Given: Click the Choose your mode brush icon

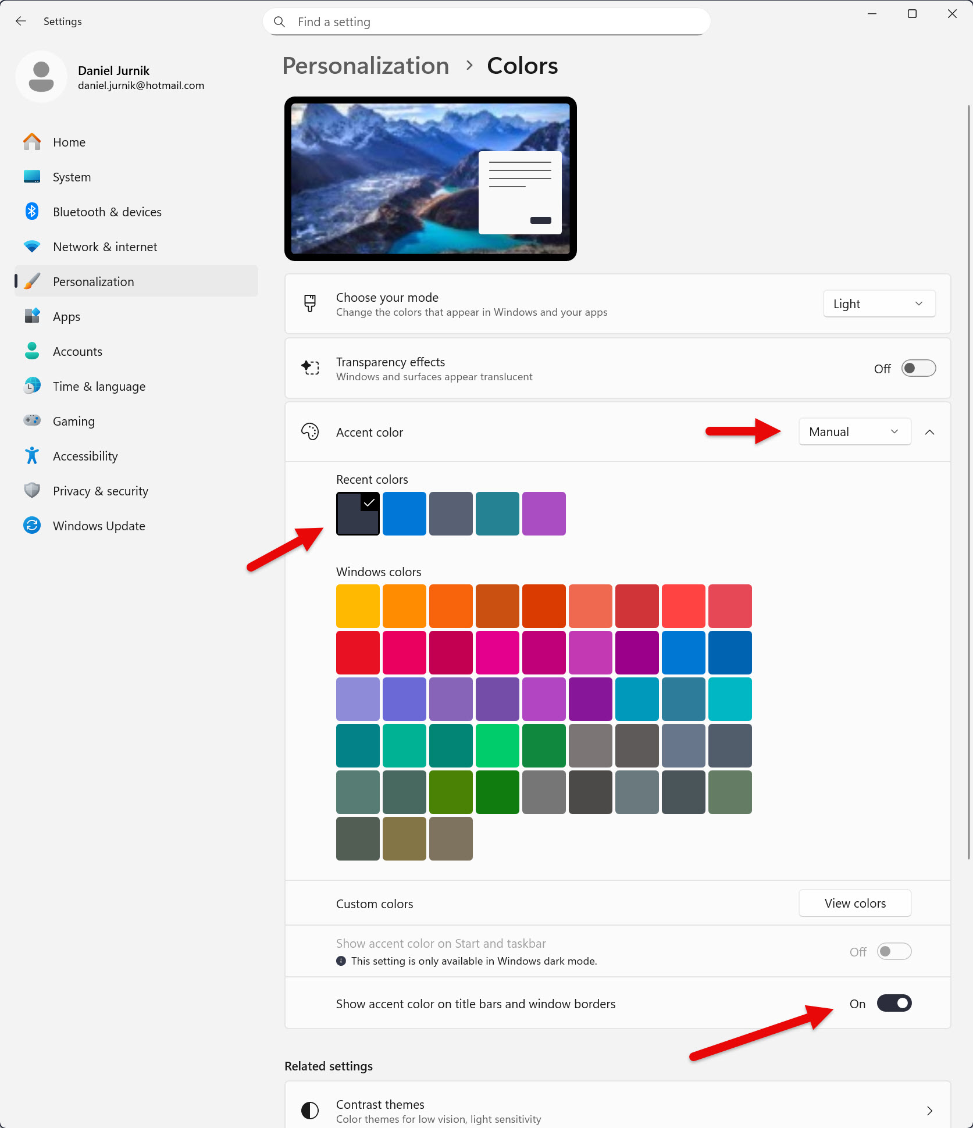Looking at the screenshot, I should pos(310,304).
